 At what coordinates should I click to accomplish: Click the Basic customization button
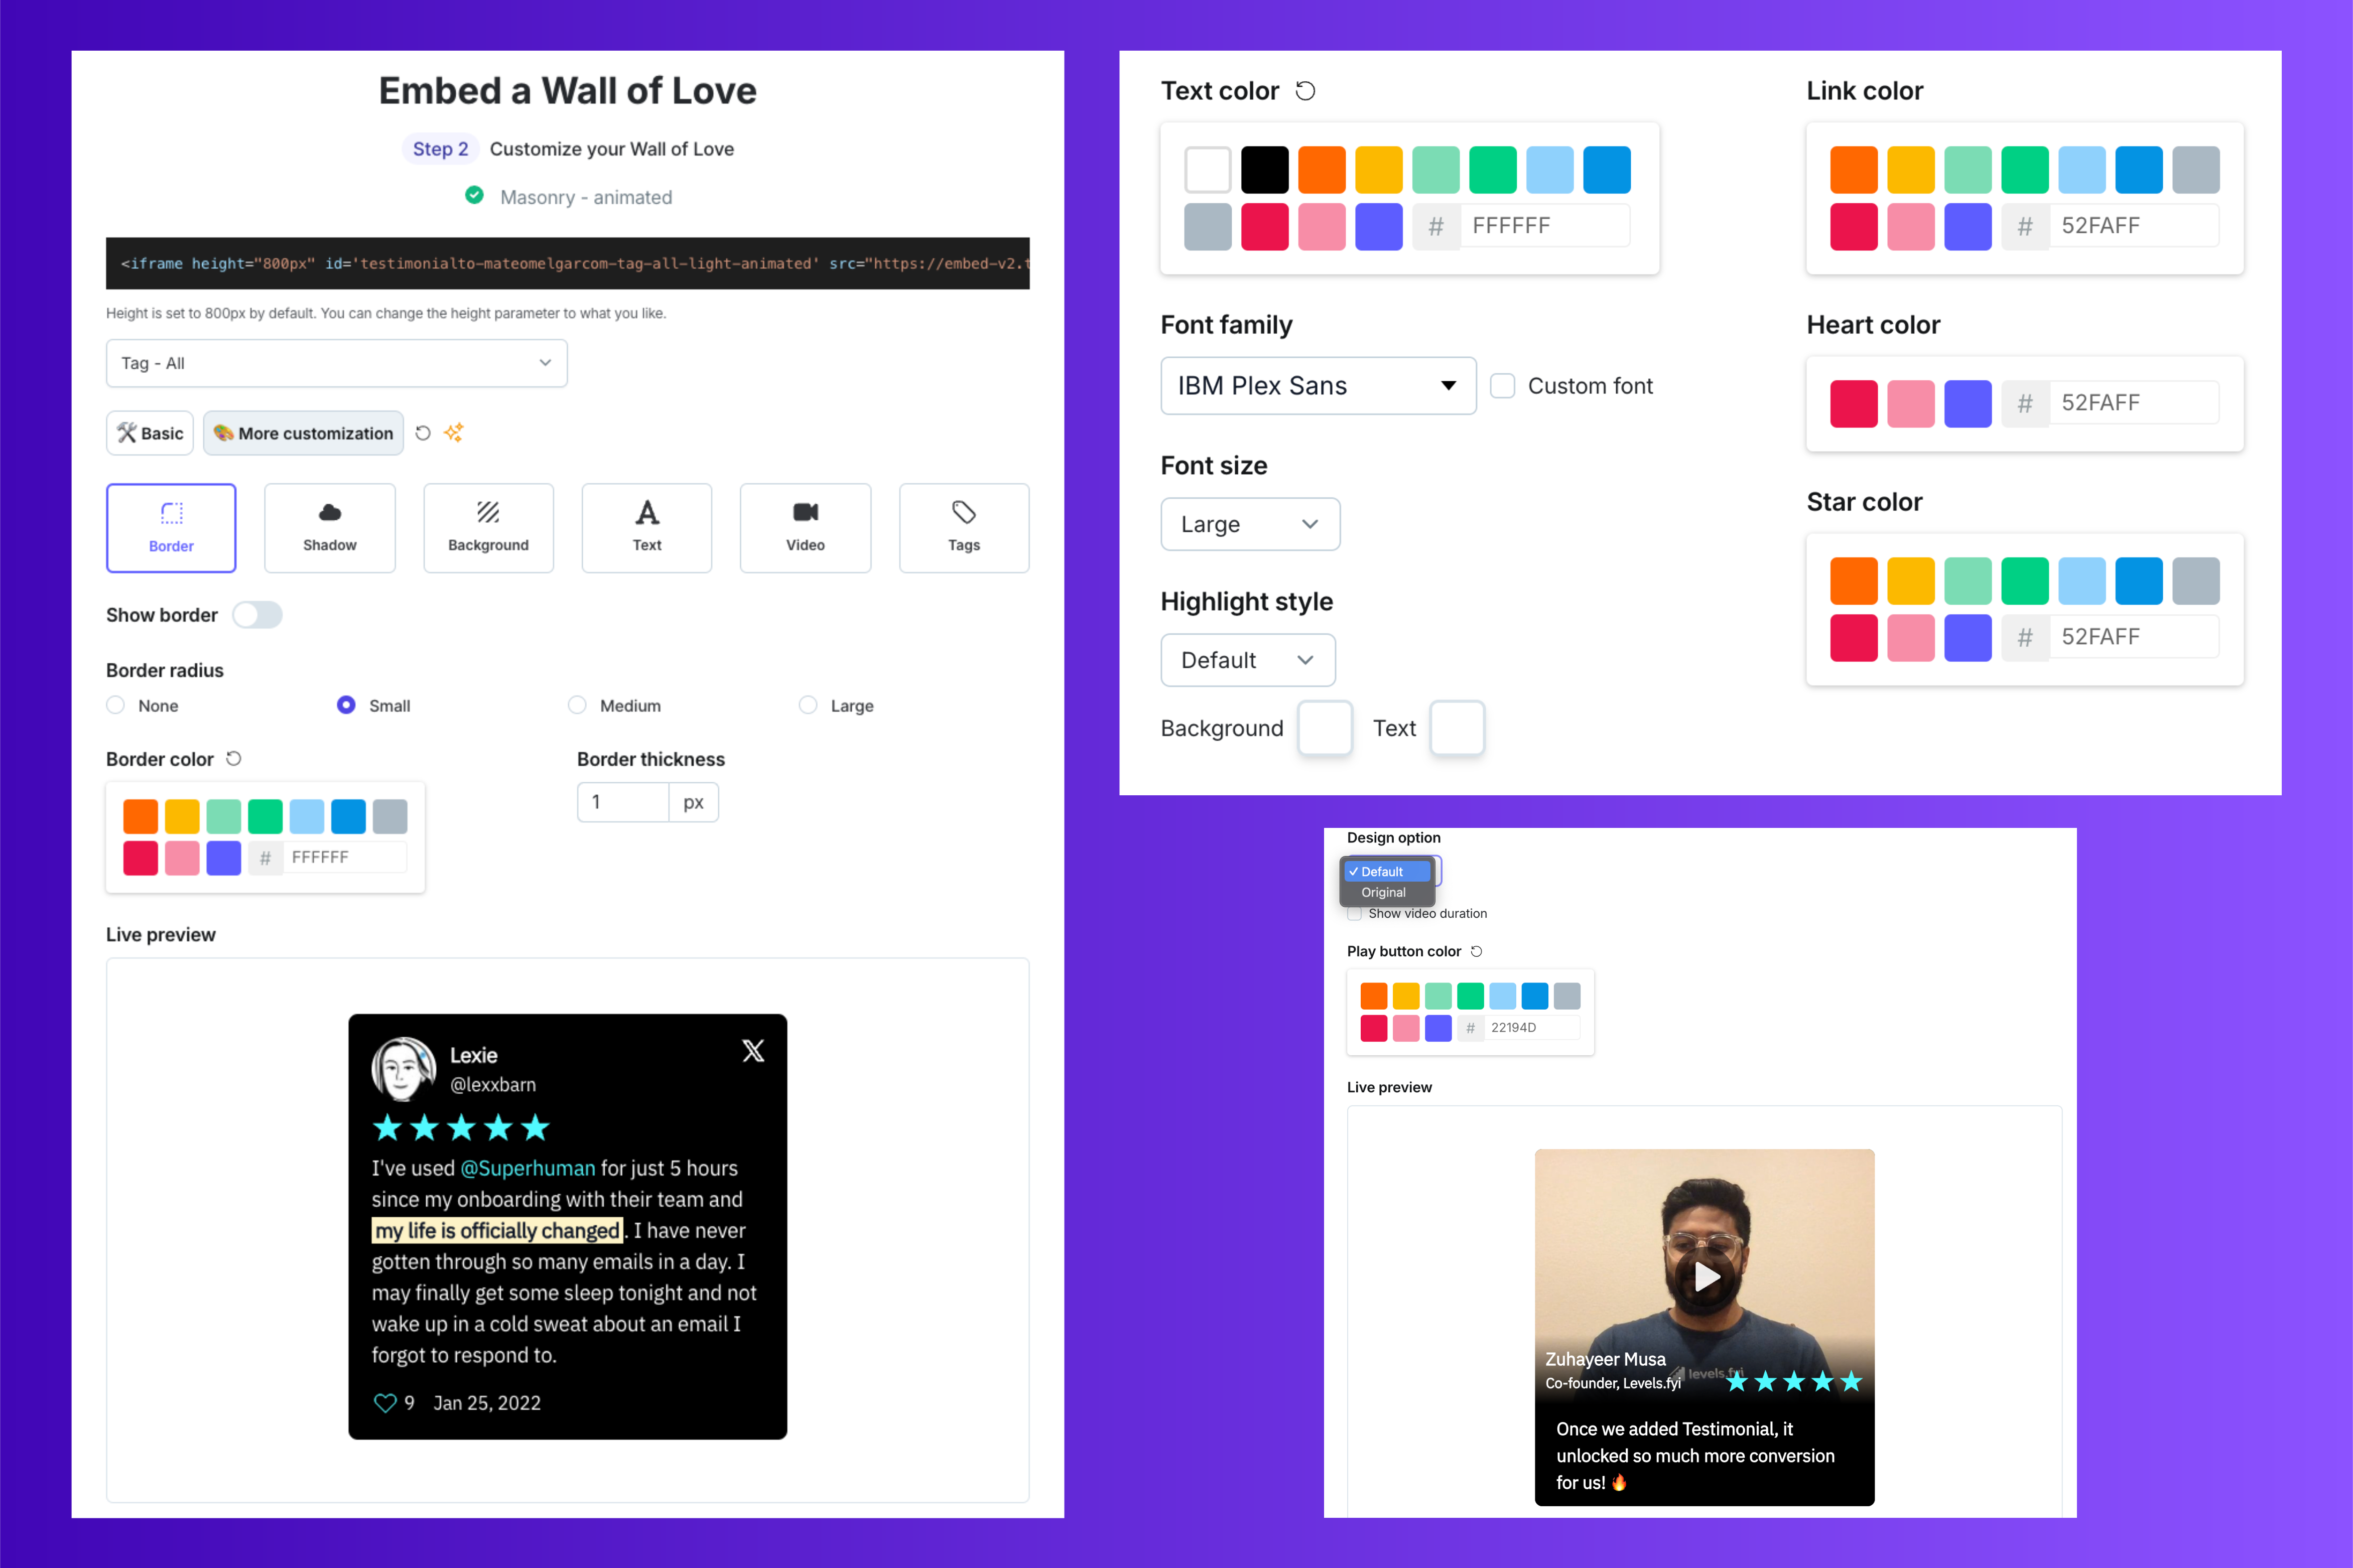[x=150, y=433]
